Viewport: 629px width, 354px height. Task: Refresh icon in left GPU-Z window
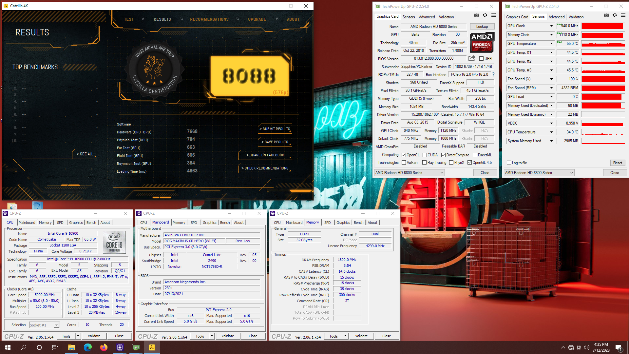485,15
